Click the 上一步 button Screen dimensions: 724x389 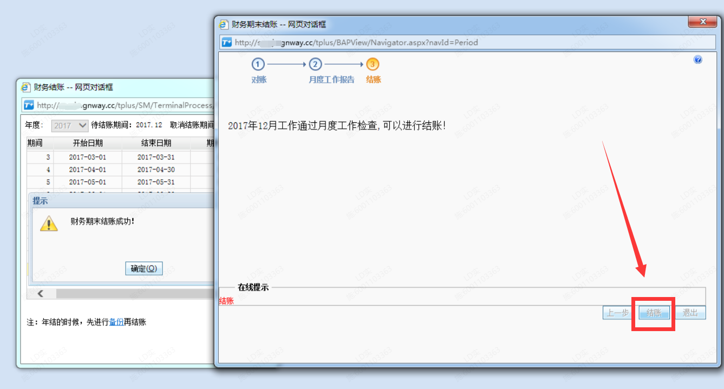pyautogui.click(x=618, y=313)
